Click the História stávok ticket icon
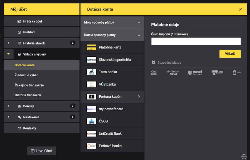 (x=19, y=43)
